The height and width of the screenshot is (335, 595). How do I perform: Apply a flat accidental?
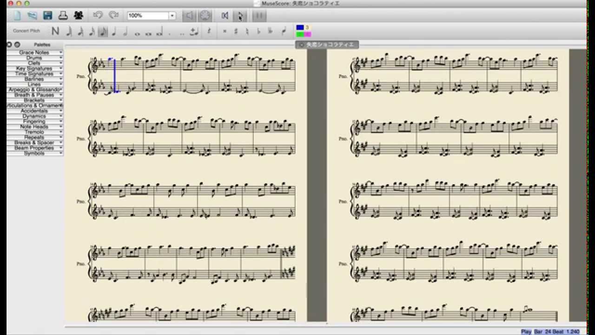(x=259, y=32)
